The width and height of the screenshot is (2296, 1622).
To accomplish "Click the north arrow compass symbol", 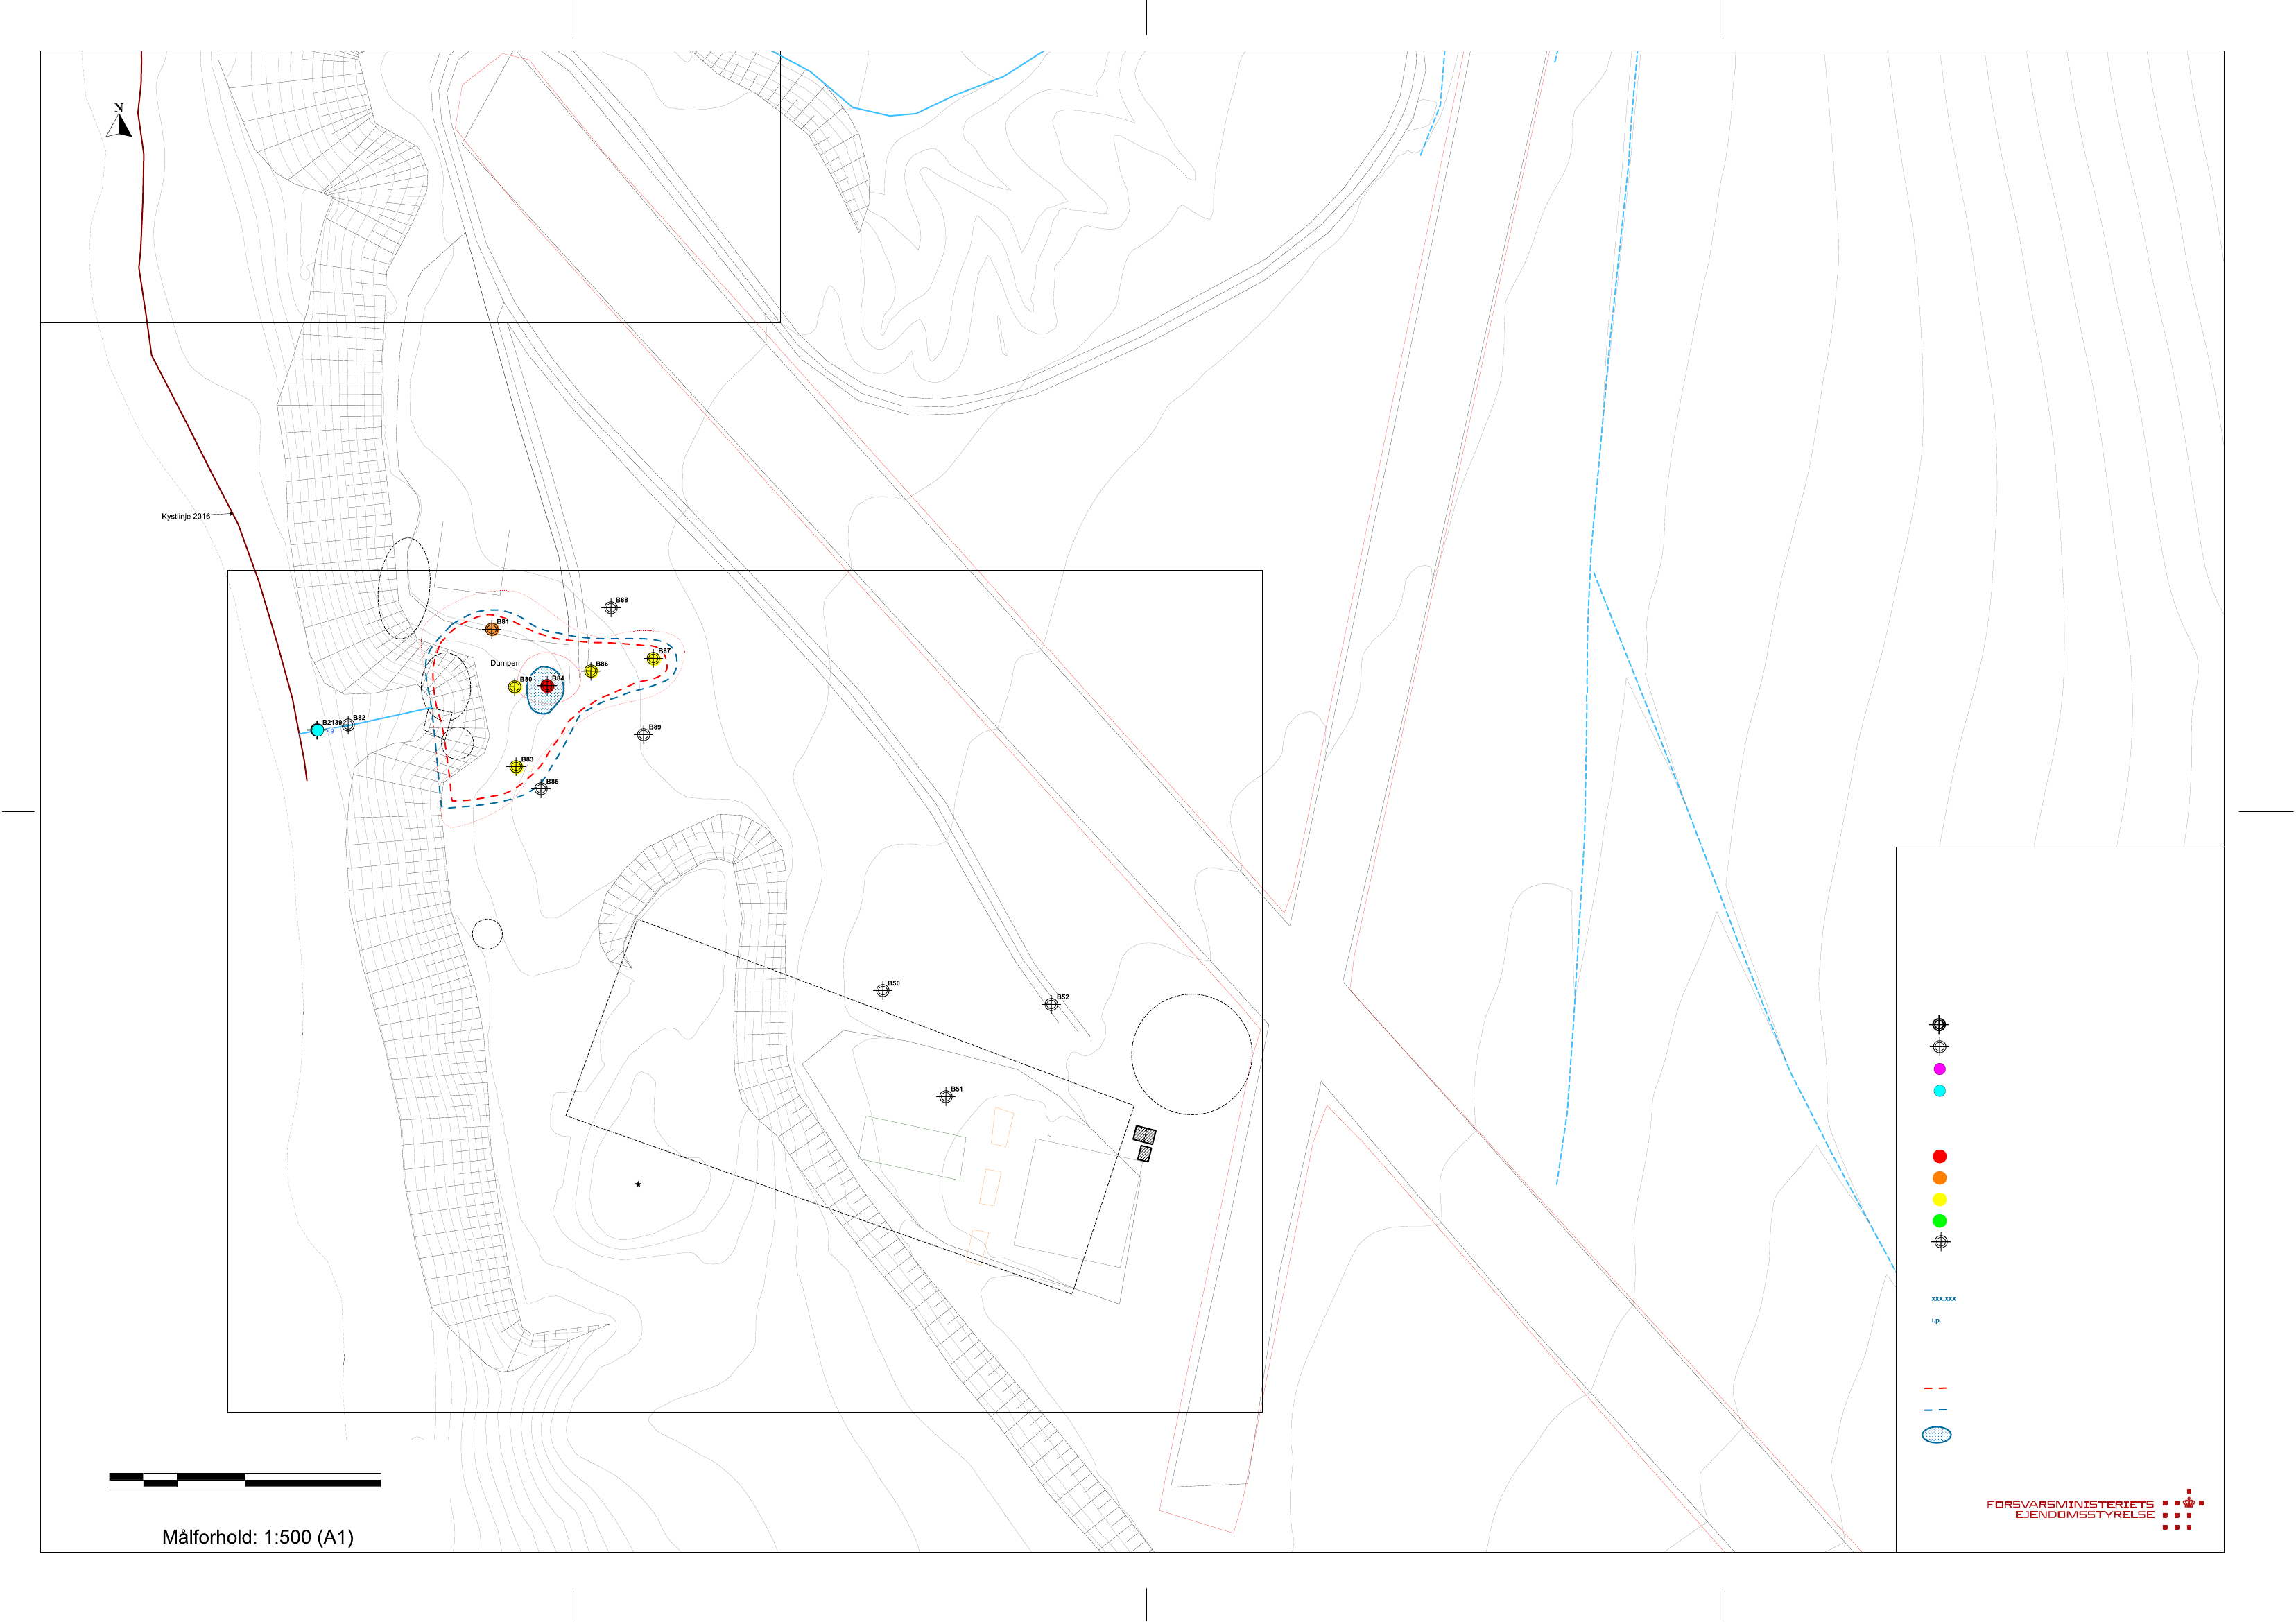I will pos(119,121).
